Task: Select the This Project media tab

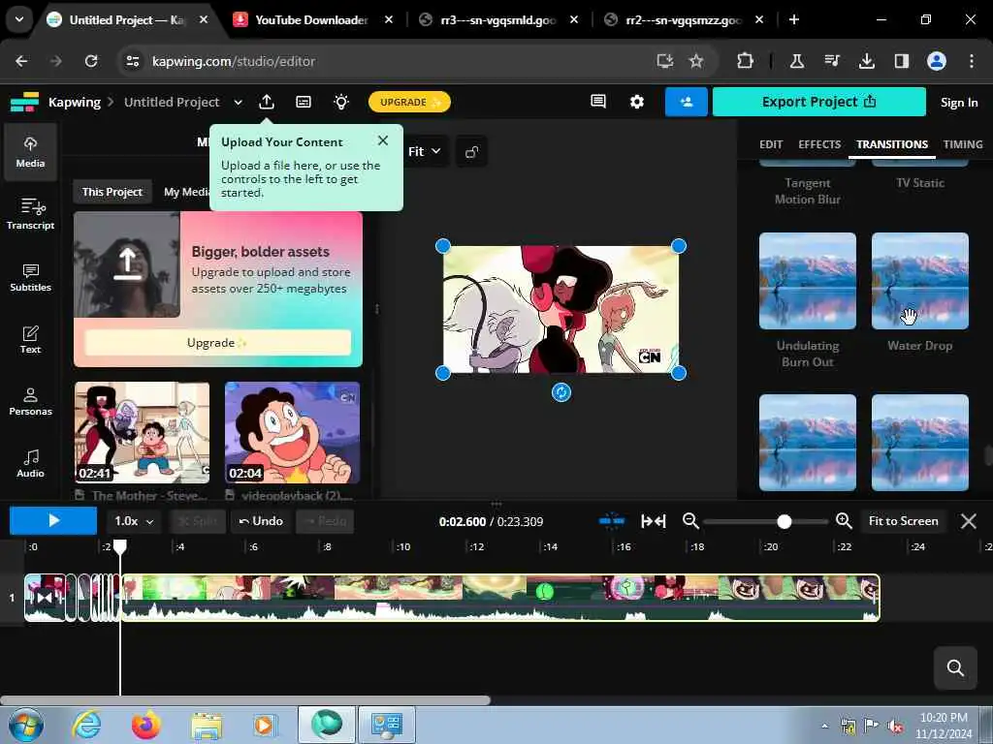Action: [x=112, y=192]
